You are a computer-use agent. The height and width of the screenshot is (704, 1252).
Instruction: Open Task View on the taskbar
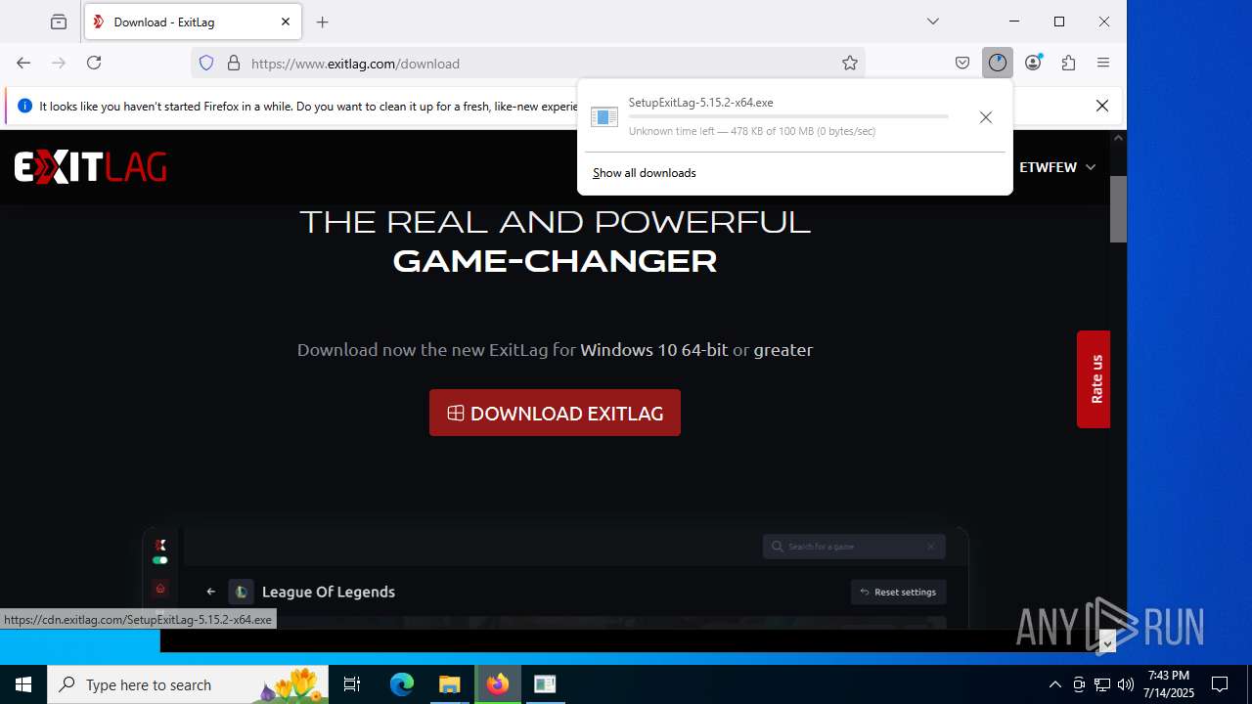click(x=352, y=684)
